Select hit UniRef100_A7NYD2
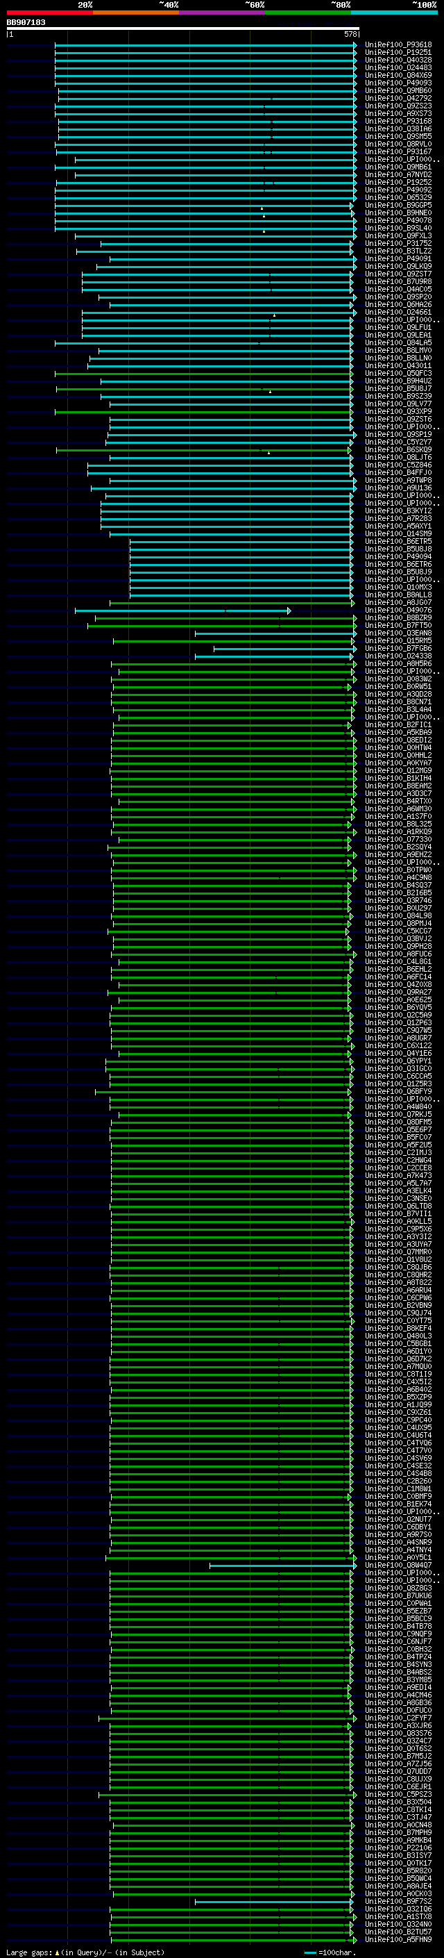 tap(398, 175)
